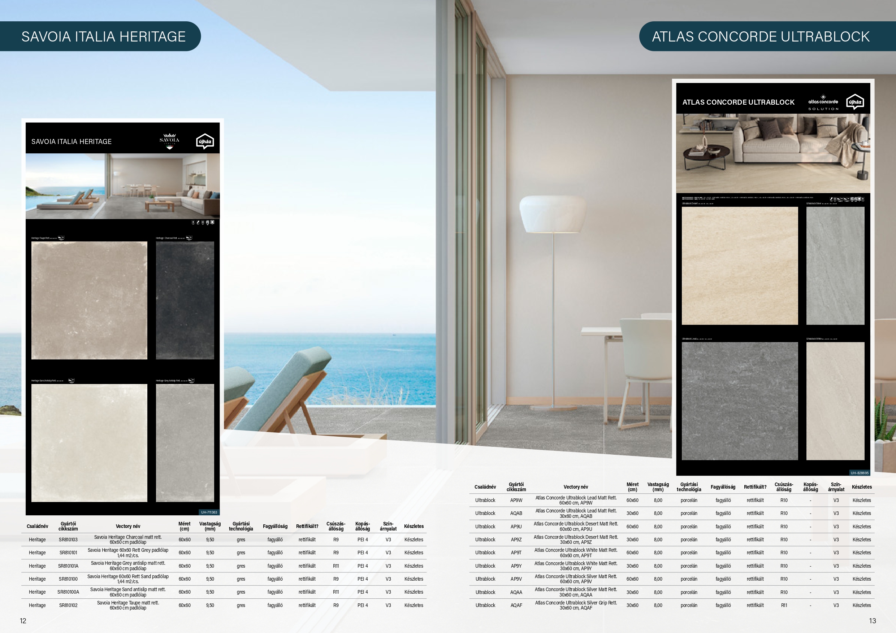Screen dimensions: 896x633
Task: Open the Ultrablock living room sofa image
Action: pyautogui.click(x=773, y=153)
